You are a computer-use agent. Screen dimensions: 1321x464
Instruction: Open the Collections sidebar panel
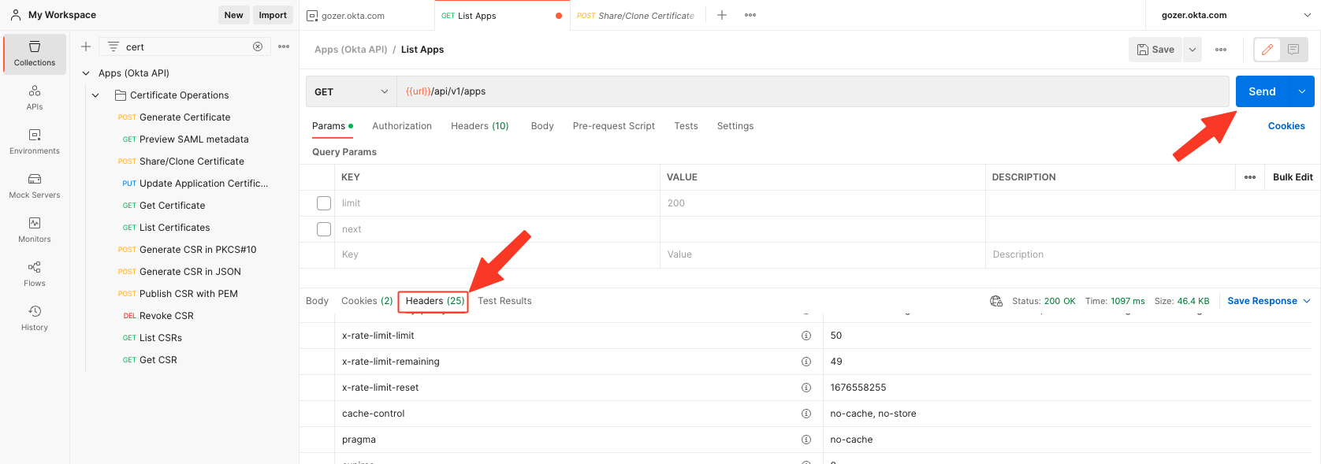point(35,54)
